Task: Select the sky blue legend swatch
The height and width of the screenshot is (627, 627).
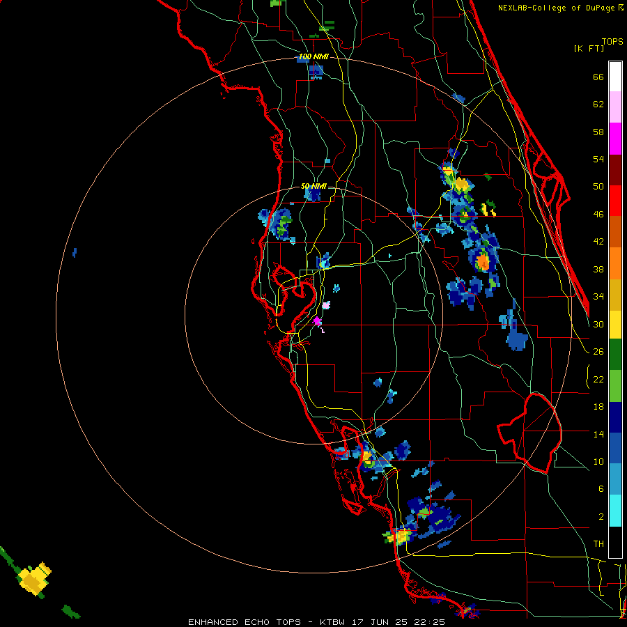Action: tap(615, 479)
